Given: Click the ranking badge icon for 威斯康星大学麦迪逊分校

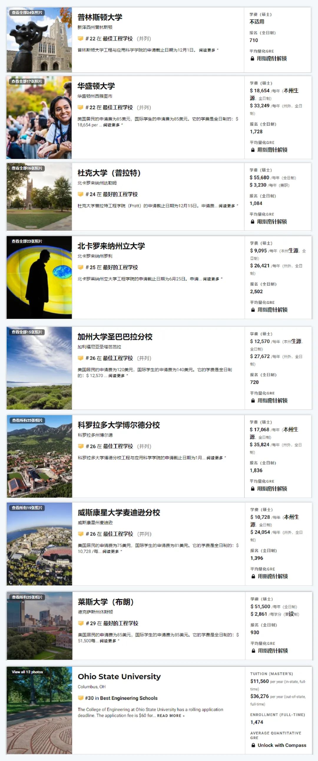Looking at the screenshot, I should tap(81, 534).
